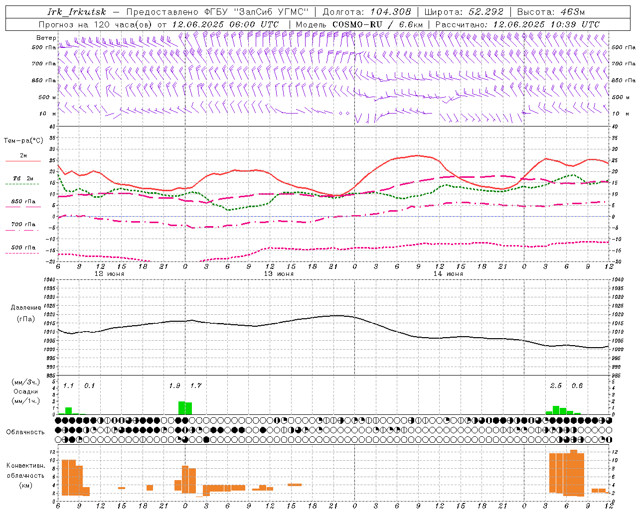The width and height of the screenshot is (638, 510).
Task: Click the 13 июня date label
Action: point(279,274)
